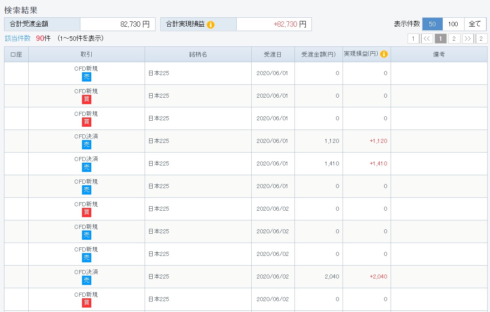
Task: Set display count to 50
Action: pyautogui.click(x=432, y=24)
